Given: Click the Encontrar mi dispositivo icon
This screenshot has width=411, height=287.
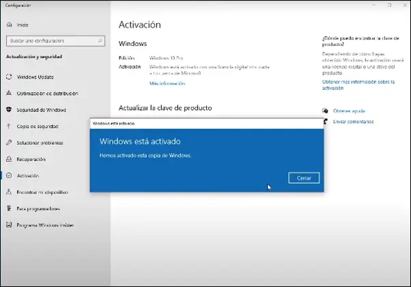Looking at the screenshot, I should pos(9,192).
